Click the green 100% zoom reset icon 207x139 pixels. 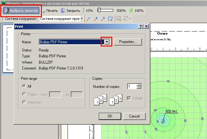point(131,11)
